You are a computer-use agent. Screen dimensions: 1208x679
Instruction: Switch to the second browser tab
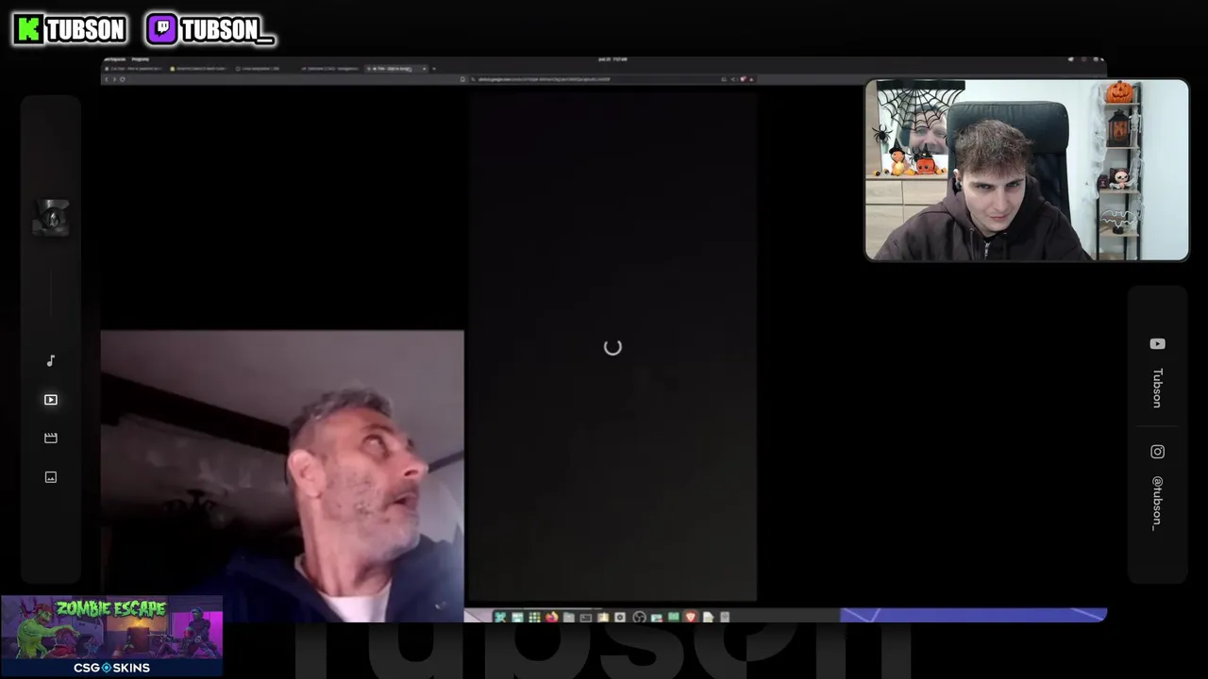(x=199, y=69)
